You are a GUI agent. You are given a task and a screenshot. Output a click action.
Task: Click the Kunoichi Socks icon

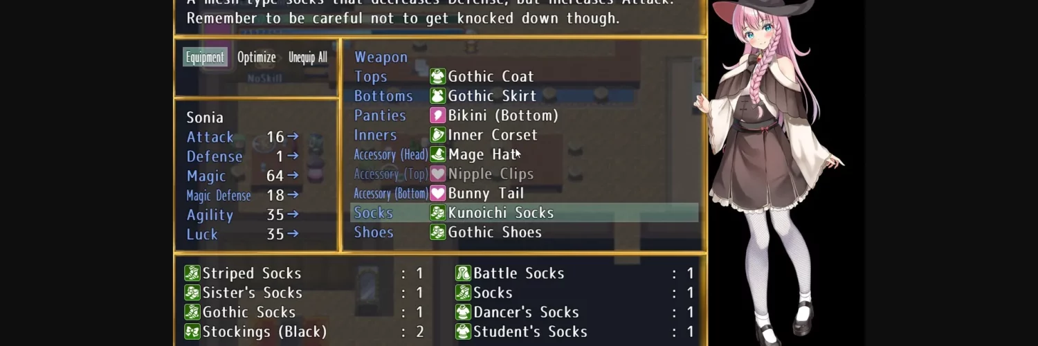tap(437, 212)
